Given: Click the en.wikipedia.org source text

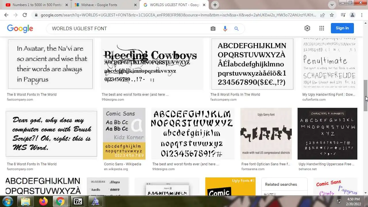Looking at the screenshot, I should click(x=116, y=169).
